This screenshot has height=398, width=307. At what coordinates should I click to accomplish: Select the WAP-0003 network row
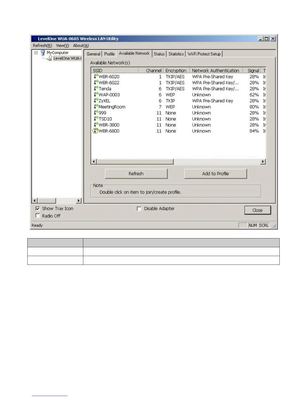pyautogui.click(x=178, y=94)
